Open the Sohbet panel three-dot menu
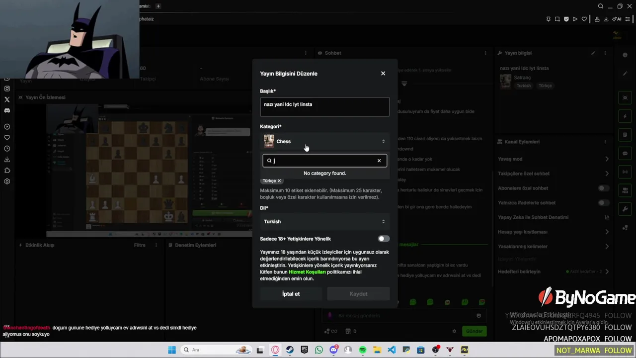 (485, 53)
